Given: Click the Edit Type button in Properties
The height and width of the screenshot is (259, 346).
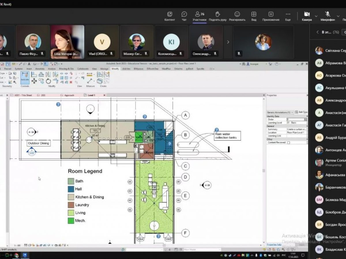Looking at the screenshot, I should pos(301,112).
